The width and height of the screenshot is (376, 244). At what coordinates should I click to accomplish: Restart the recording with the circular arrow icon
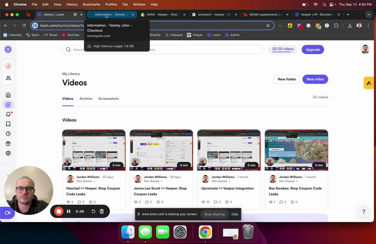pos(93,211)
